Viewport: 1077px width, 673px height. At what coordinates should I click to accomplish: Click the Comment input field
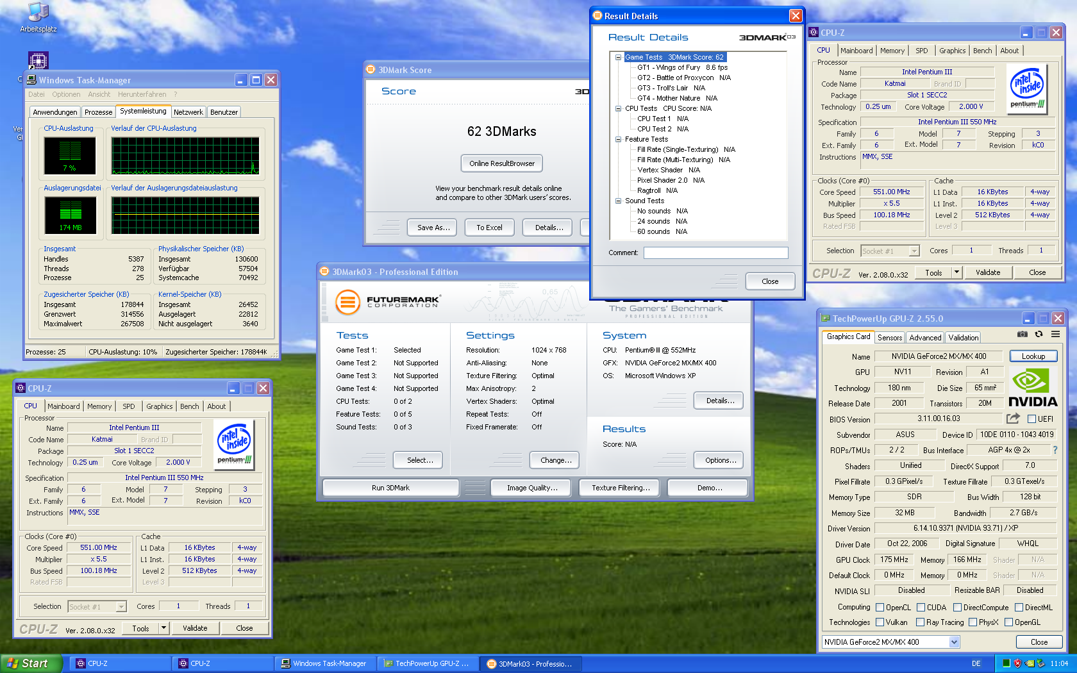click(x=716, y=253)
